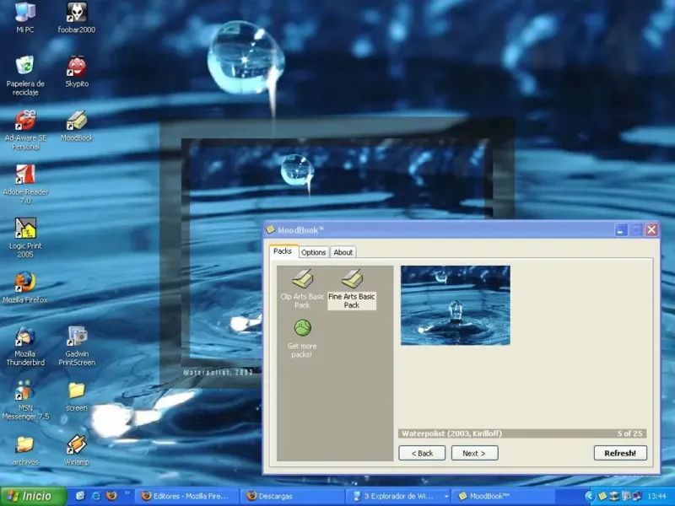Viewport: 675px width, 506px height.
Task: Switch to the Options tab
Action: click(x=313, y=252)
